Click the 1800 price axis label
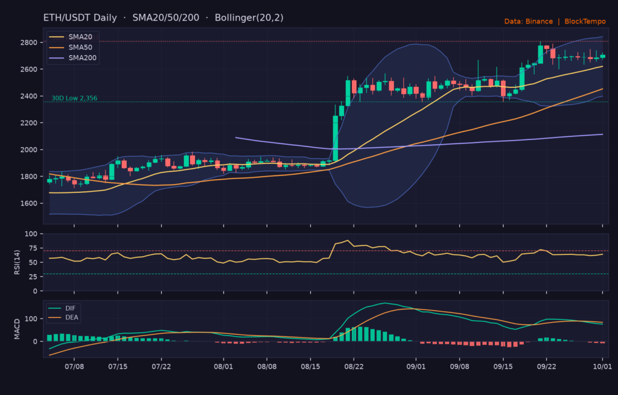618x395 pixels. (x=29, y=177)
